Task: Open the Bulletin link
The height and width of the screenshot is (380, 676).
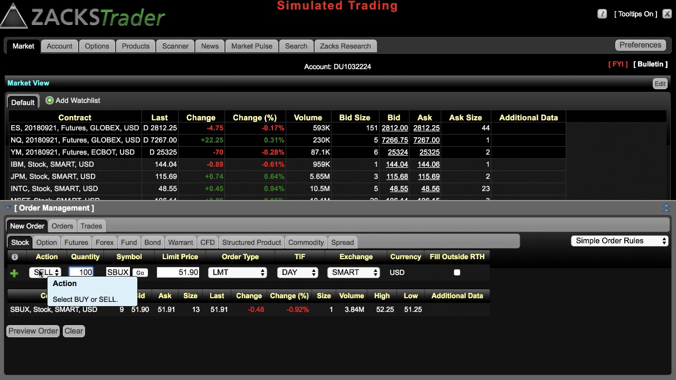Action: (x=651, y=64)
